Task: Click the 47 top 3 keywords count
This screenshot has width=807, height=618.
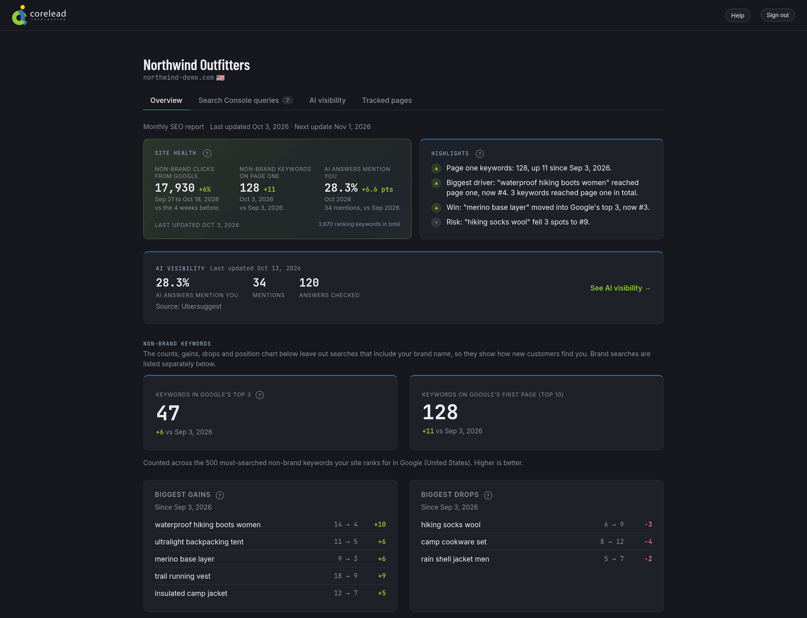Action: (x=168, y=413)
